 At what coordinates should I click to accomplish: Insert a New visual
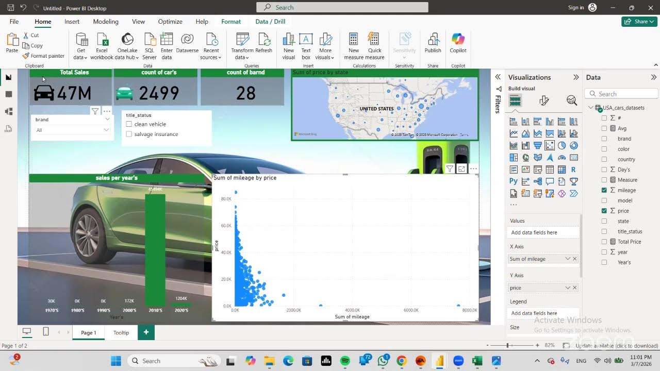pyautogui.click(x=289, y=46)
